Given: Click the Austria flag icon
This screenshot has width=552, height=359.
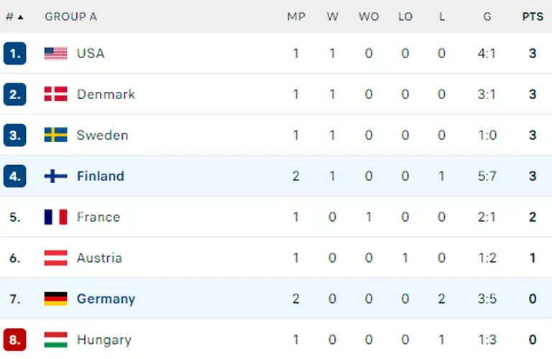Looking at the screenshot, I should (55, 258).
